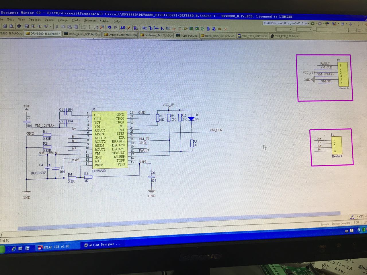The image size is (367, 275).
Task: Switch to the Implanter_Sch.SchDoc tab
Action: [157, 35]
